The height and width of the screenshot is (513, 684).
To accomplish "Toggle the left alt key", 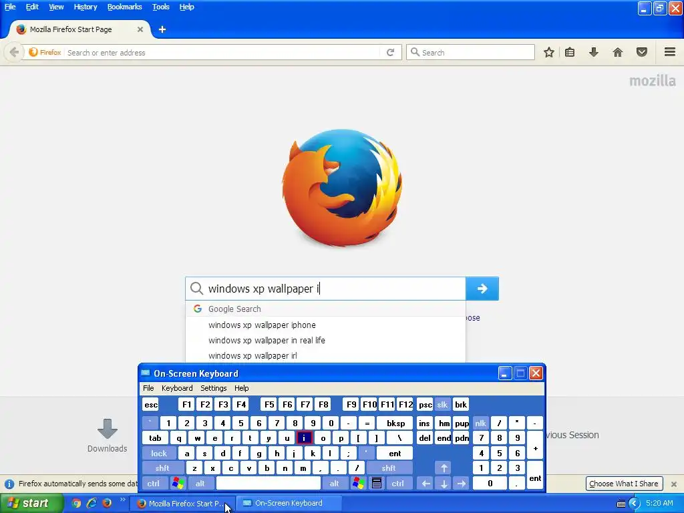I will [200, 484].
